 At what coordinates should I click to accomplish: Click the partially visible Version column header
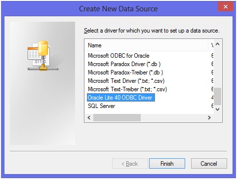211,45
